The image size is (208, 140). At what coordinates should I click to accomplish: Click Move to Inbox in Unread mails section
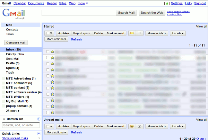click(x=157, y=126)
